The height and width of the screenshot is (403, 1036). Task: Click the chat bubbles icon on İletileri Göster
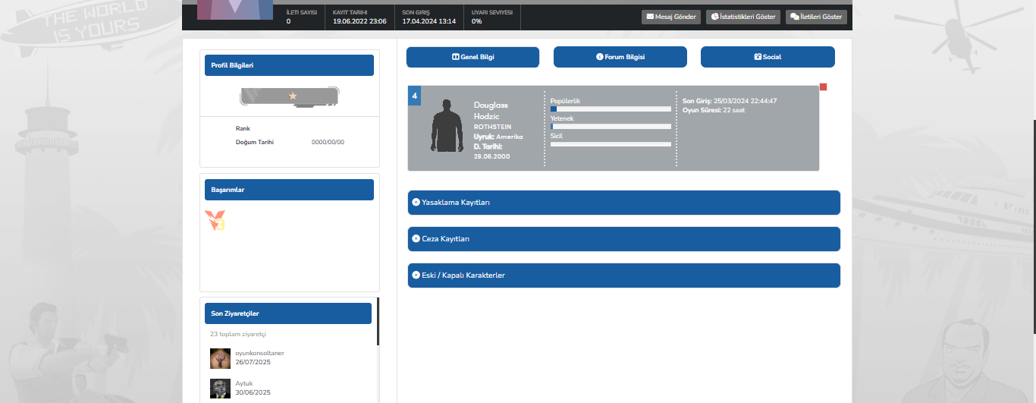point(795,17)
